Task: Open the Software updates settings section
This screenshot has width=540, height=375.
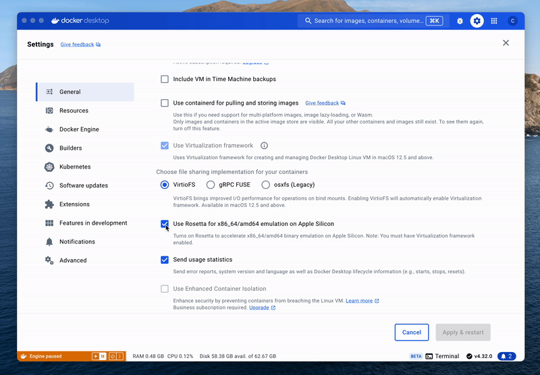Action: (x=85, y=185)
